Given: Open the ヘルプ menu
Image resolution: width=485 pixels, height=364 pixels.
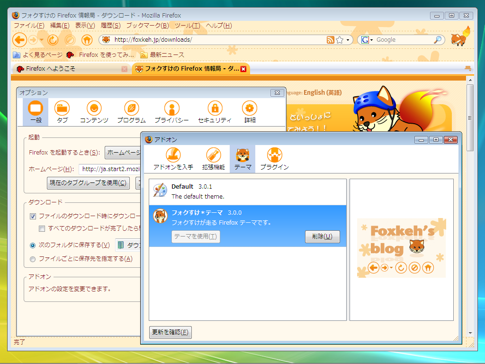Looking at the screenshot, I should point(219,26).
